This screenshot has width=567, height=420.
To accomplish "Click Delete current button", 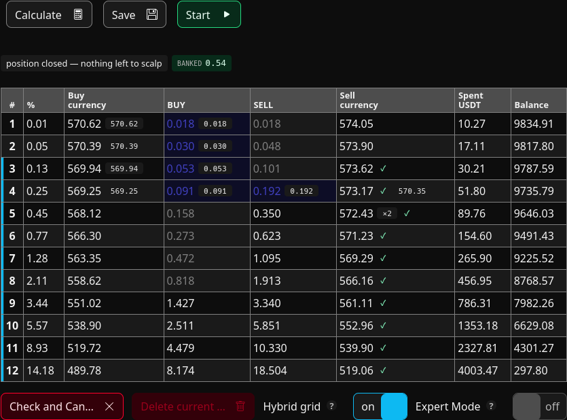I will pos(193,406).
